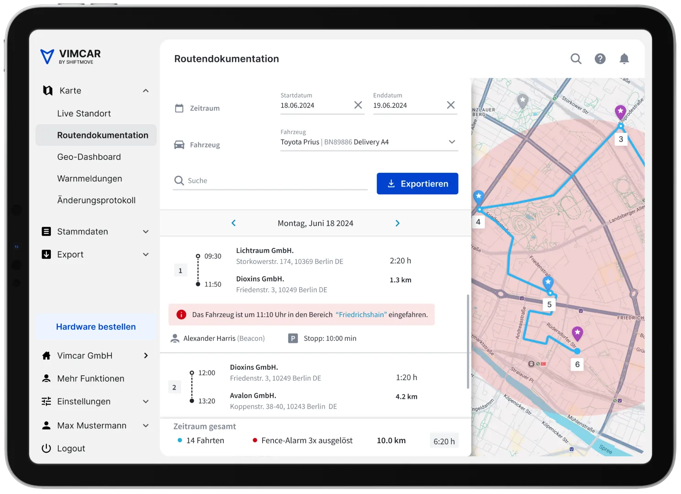Click the Mehr Funktionen person icon
This screenshot has width=681, height=494.
point(46,379)
